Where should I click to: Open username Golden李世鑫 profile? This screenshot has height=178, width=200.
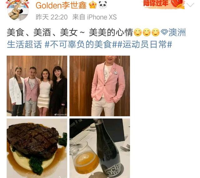pyautogui.click(x=61, y=5)
